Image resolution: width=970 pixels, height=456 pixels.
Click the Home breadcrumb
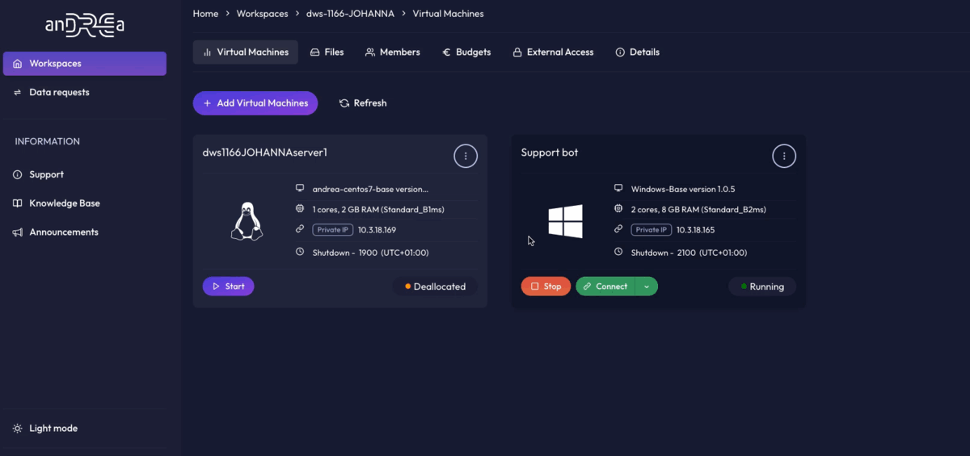click(205, 14)
